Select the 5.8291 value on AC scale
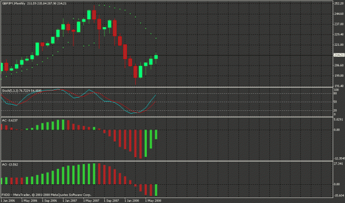 [x=338, y=120]
